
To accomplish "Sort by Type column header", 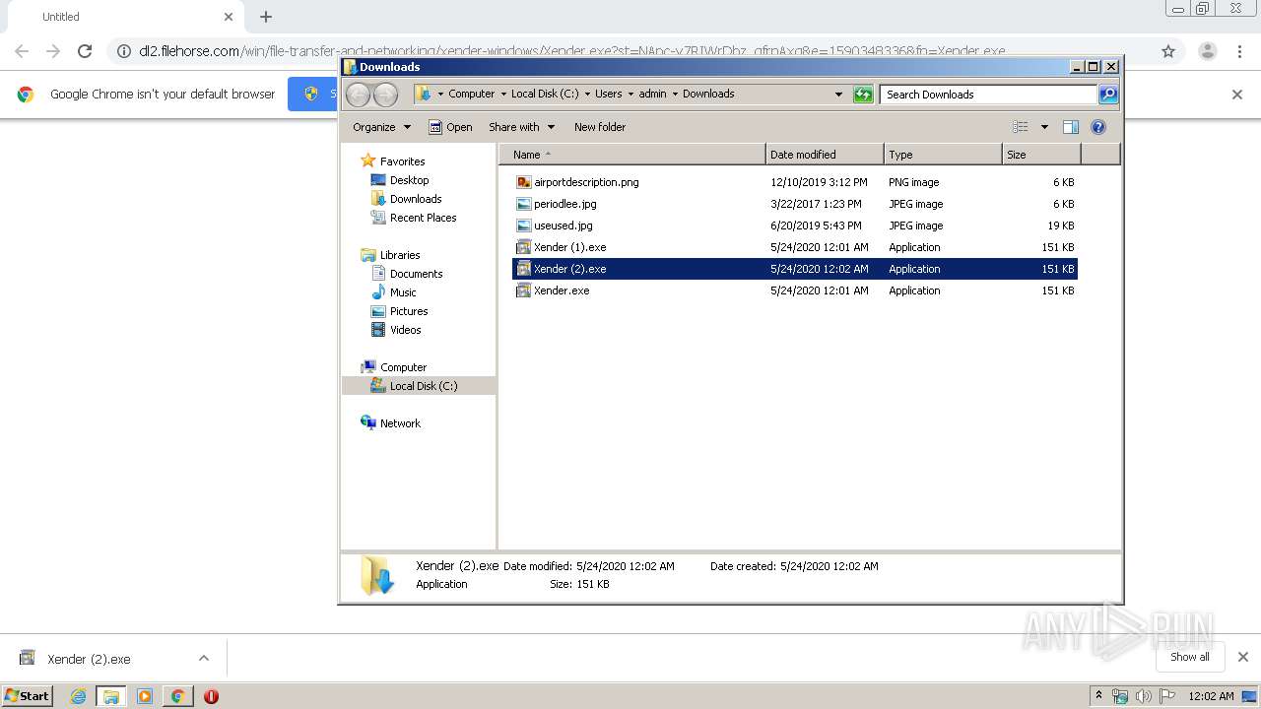I will coord(942,155).
